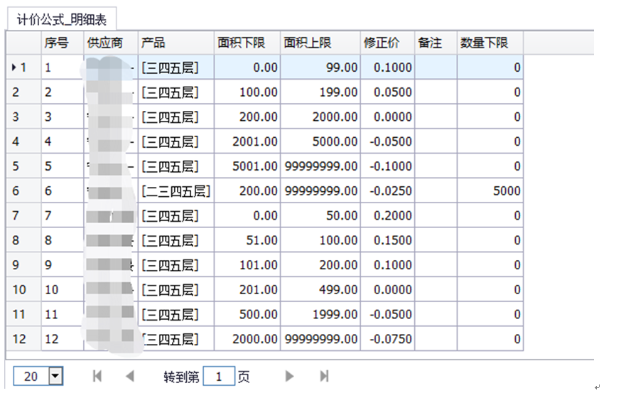Go to next page arrow
The width and height of the screenshot is (621, 393).
click(x=289, y=377)
